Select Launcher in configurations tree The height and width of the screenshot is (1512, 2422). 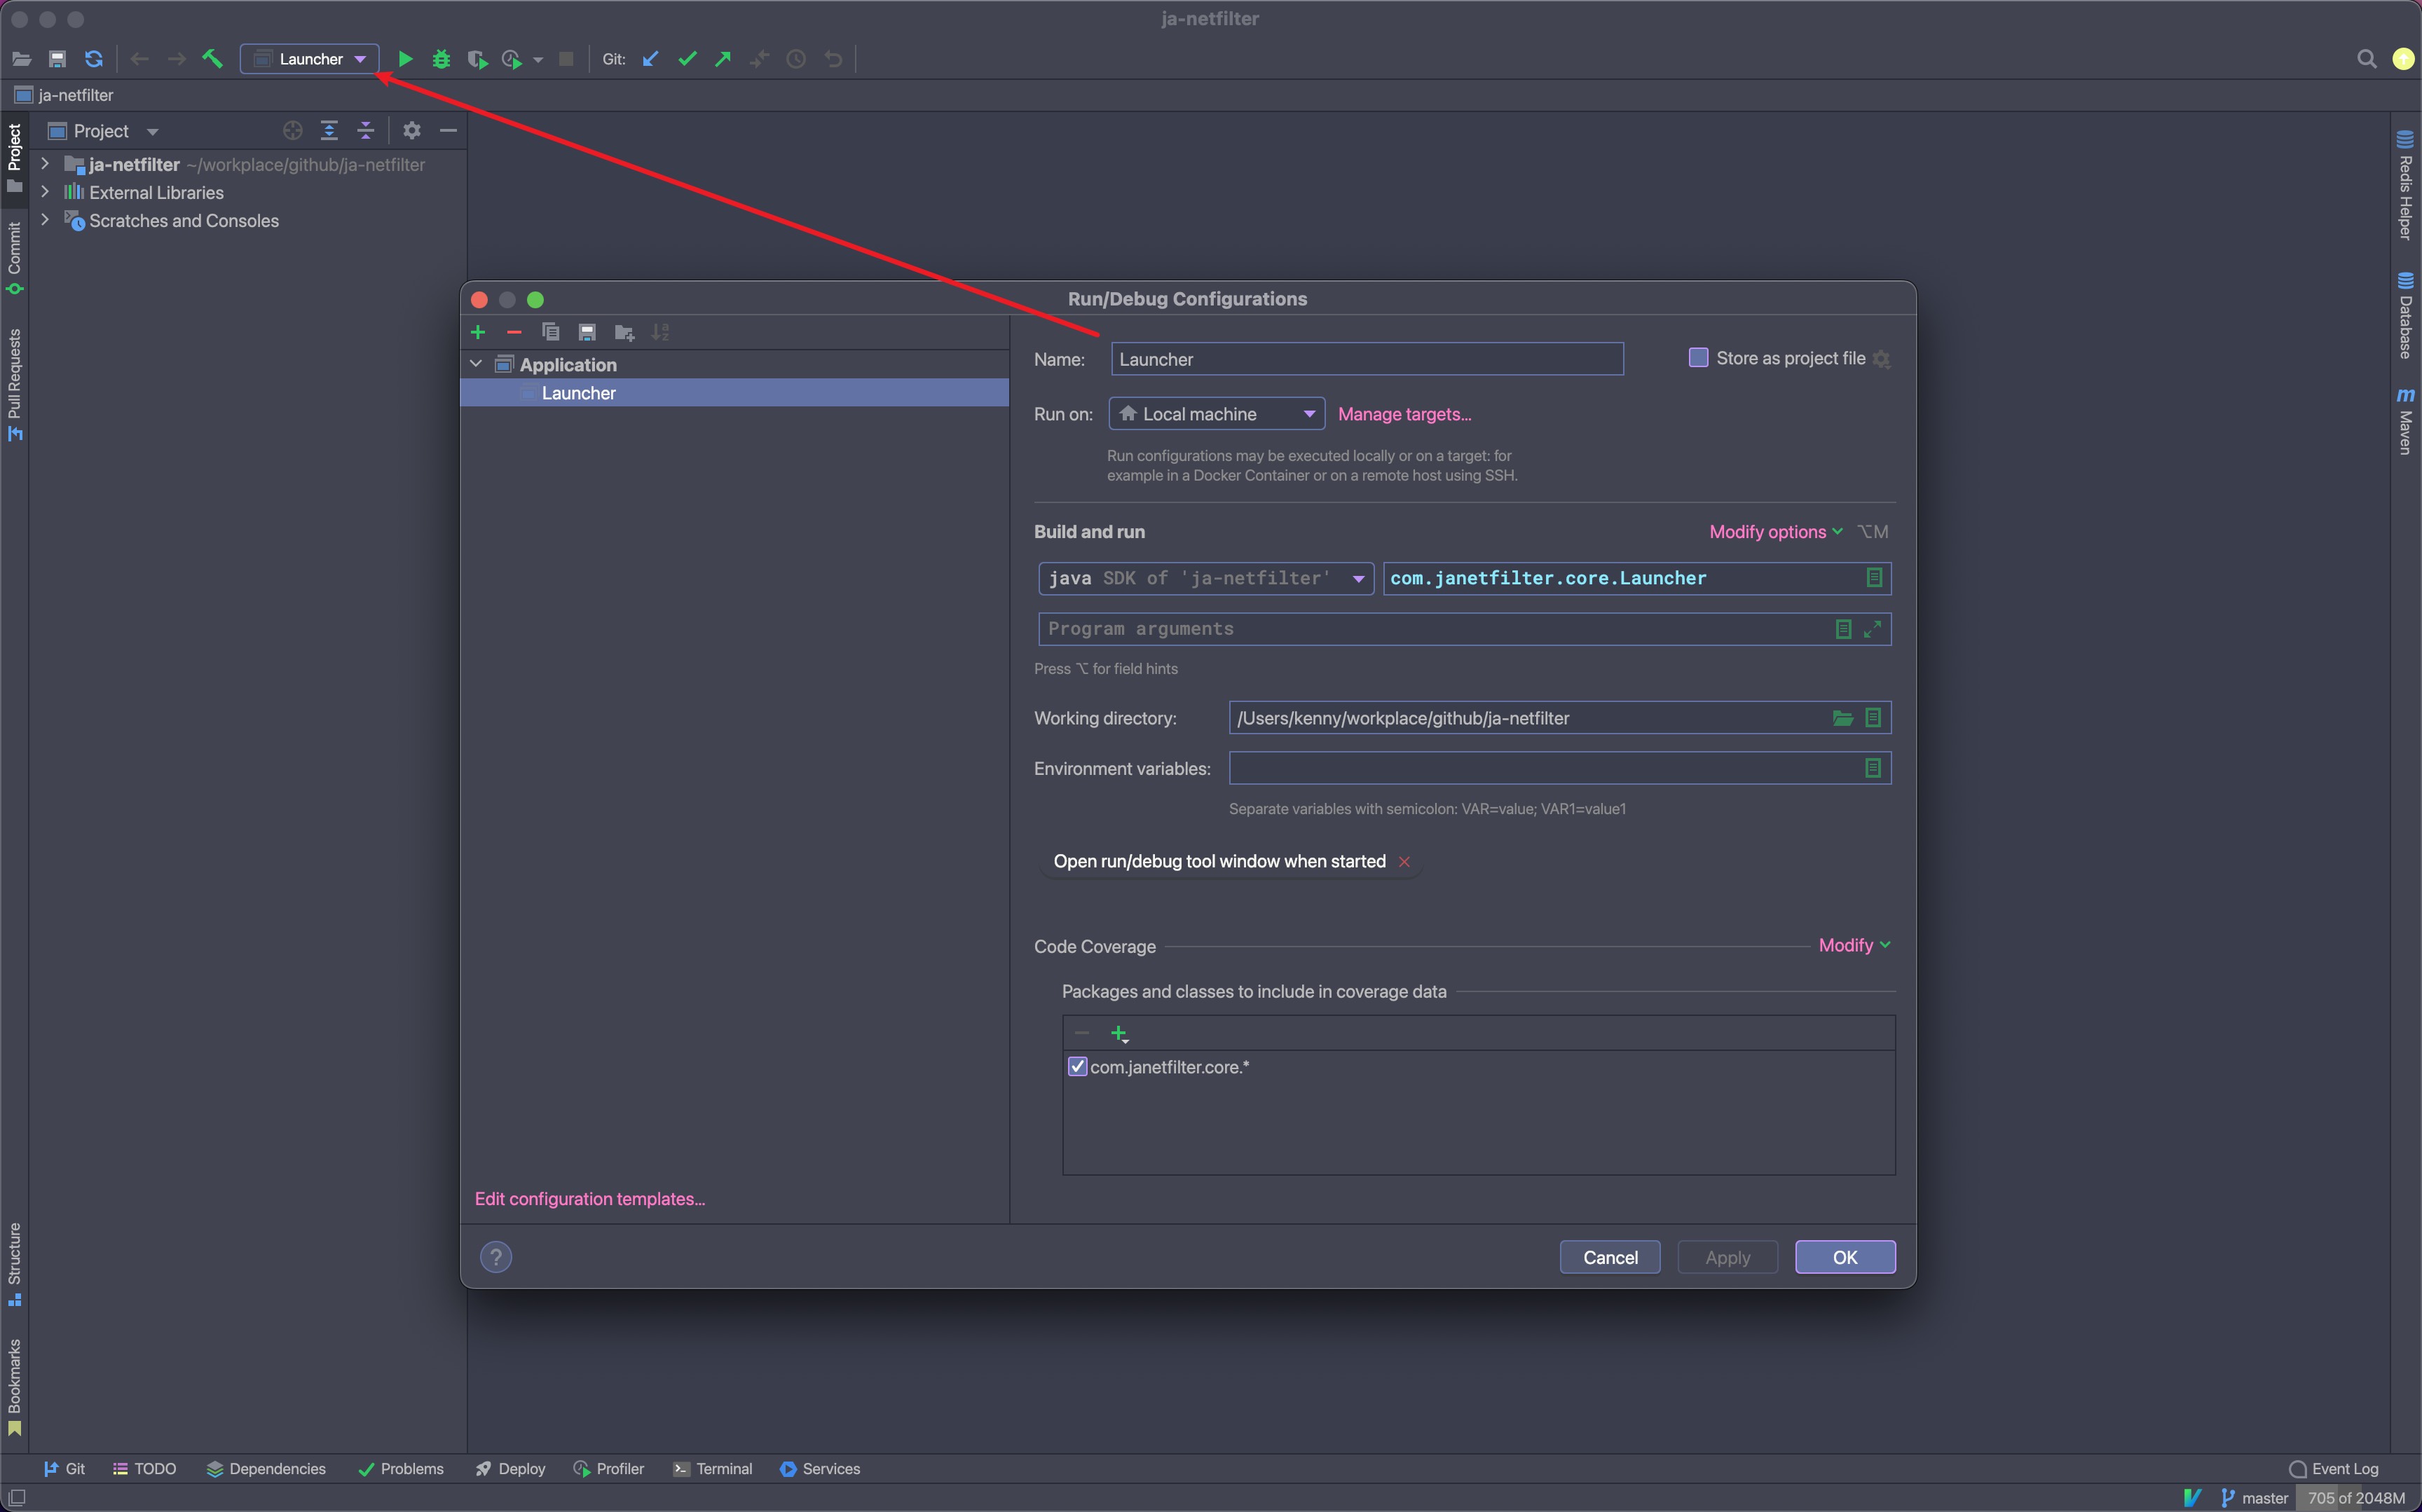click(x=734, y=393)
